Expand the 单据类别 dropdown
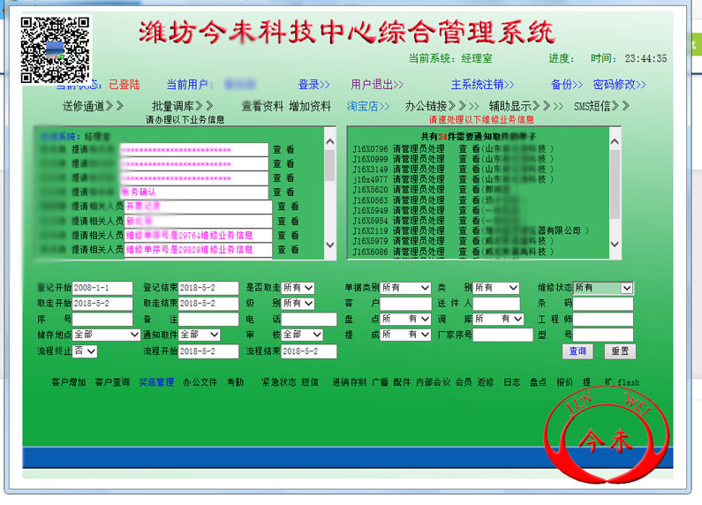Screen dimensions: 702x505 coord(405,288)
